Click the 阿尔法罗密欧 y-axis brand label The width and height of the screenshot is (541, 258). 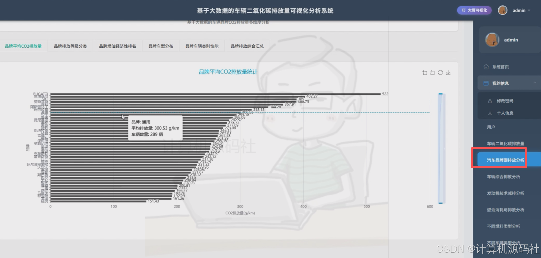[x=37, y=164]
